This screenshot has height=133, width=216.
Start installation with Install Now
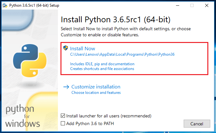pyautogui.click(x=83, y=49)
